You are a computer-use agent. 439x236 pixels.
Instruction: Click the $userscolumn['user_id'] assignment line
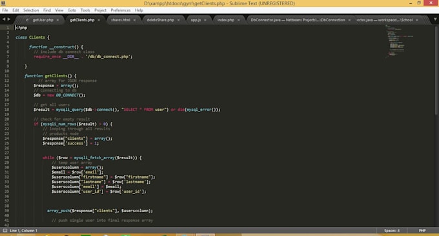click(x=99, y=192)
